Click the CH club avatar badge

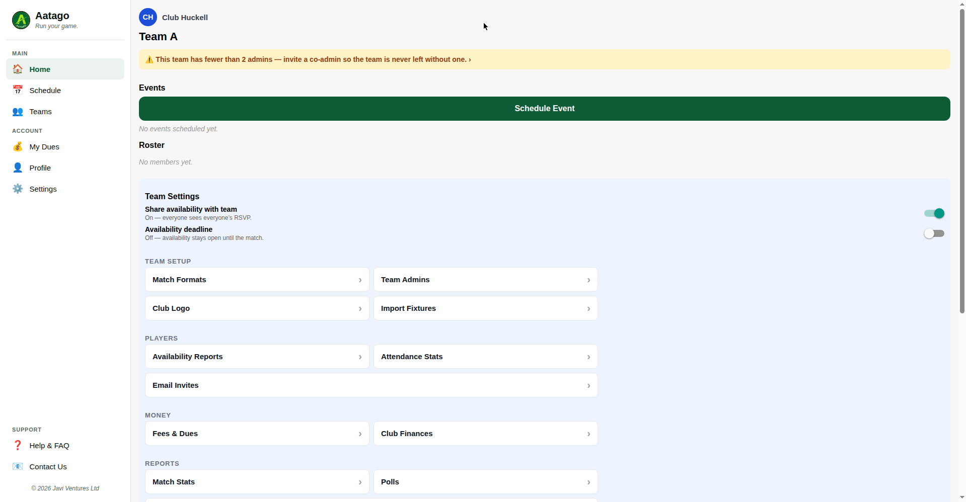148,17
